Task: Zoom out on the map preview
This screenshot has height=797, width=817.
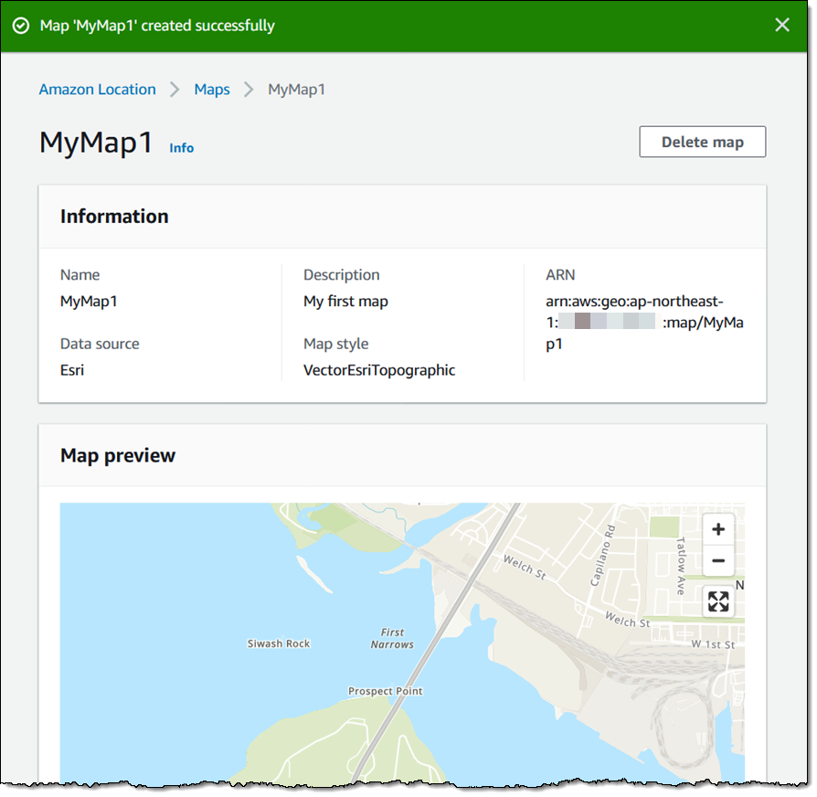Action: pos(718,561)
